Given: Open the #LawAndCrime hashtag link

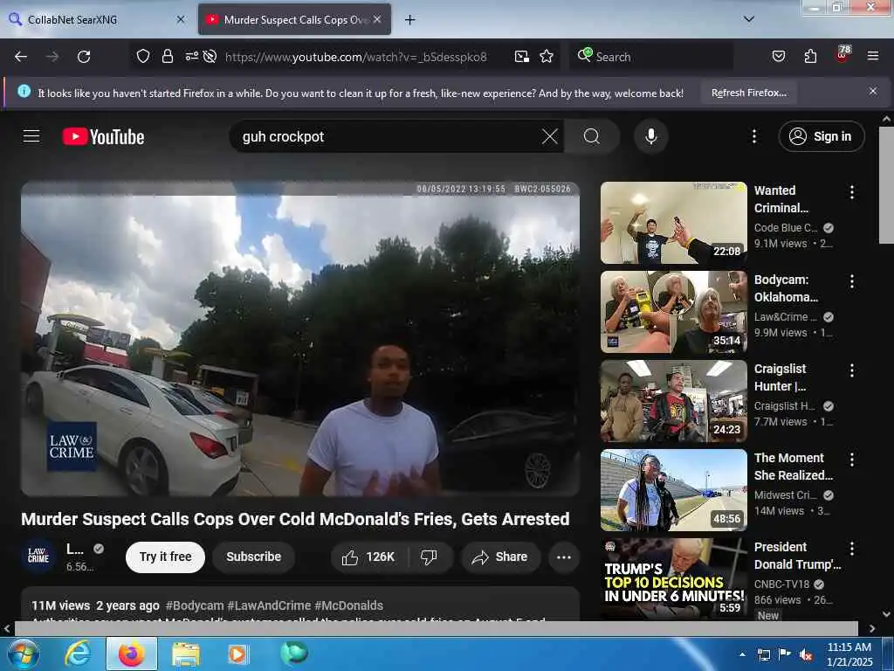Looking at the screenshot, I should 269,605.
